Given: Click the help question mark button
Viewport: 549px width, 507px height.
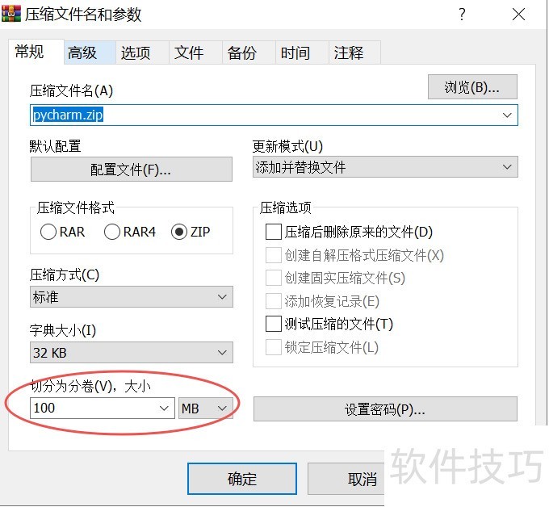Looking at the screenshot, I should point(462,15).
